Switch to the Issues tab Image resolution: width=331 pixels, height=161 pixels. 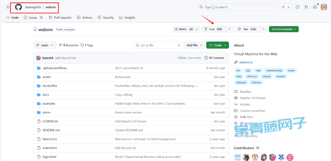[x=33, y=17]
